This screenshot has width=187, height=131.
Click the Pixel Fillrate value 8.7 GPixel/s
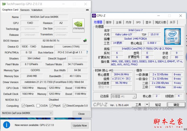(31, 64)
